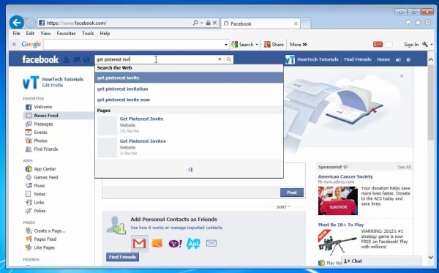Click the Facebook privacy shortcuts lock icon
The image size is (439, 273).
pyautogui.click(x=398, y=59)
